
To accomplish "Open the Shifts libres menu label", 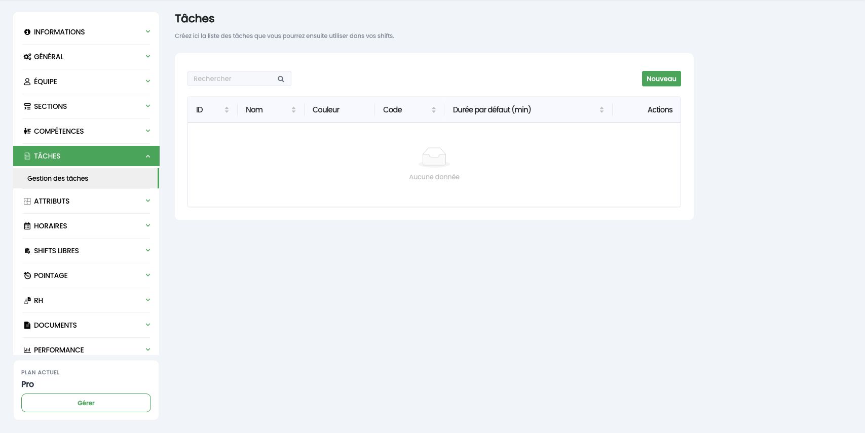I will (56, 251).
